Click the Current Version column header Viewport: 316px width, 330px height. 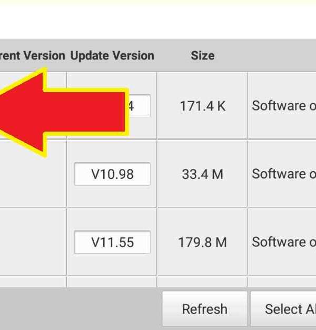tap(33, 56)
